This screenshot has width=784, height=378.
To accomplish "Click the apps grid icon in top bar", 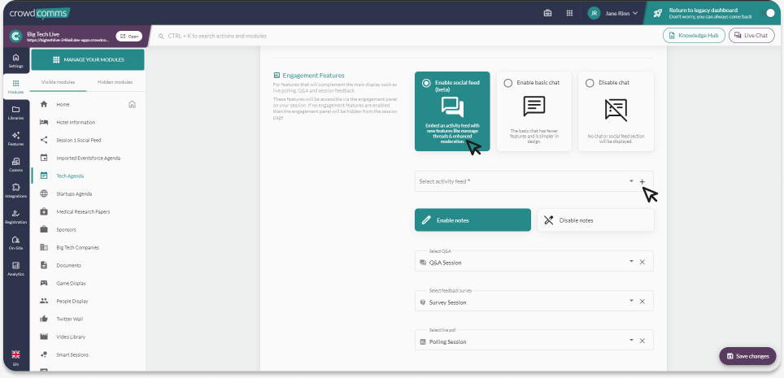I will [x=569, y=13].
